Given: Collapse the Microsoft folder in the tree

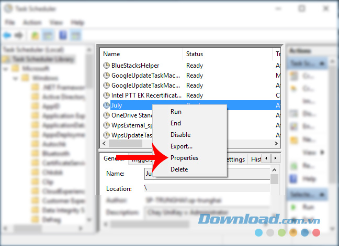Looking at the screenshot, I should click(6, 69).
